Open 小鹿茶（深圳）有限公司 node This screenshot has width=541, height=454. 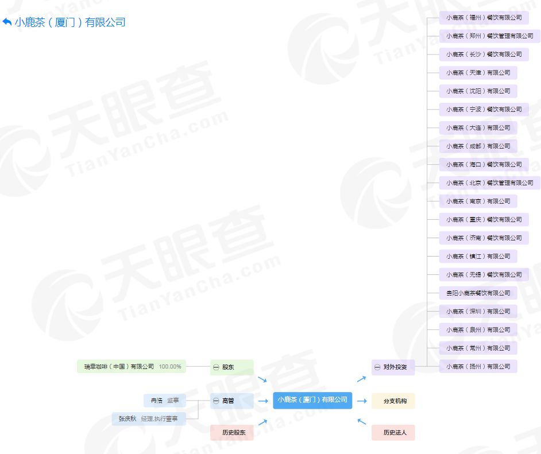pyautogui.click(x=478, y=312)
